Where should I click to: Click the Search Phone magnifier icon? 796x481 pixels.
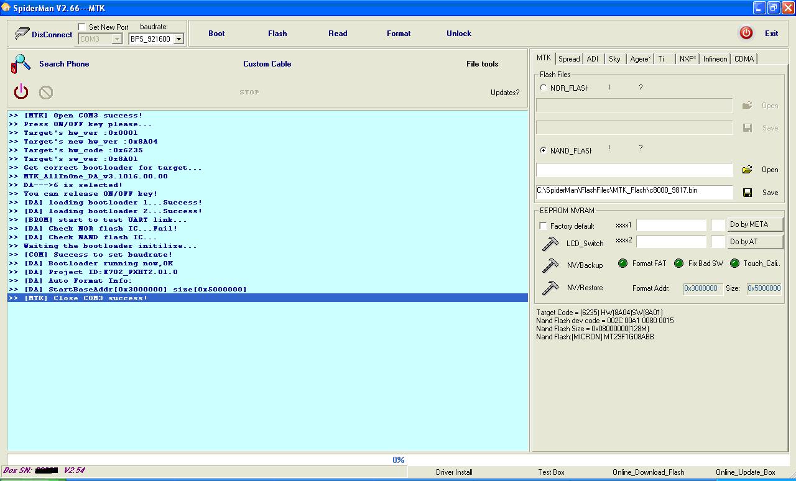[21, 63]
